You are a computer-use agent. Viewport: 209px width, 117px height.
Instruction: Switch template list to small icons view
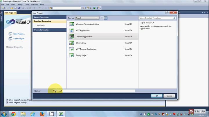[102, 18]
